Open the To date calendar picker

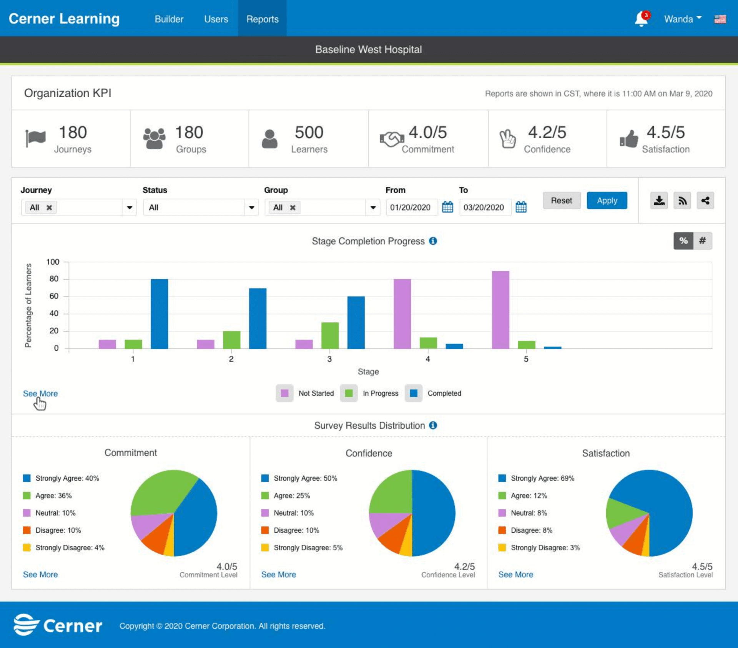click(521, 207)
